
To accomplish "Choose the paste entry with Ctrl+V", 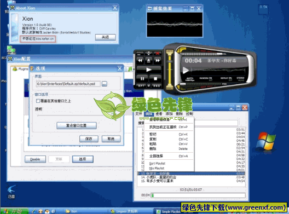I will pyautogui.click(x=169, y=144).
